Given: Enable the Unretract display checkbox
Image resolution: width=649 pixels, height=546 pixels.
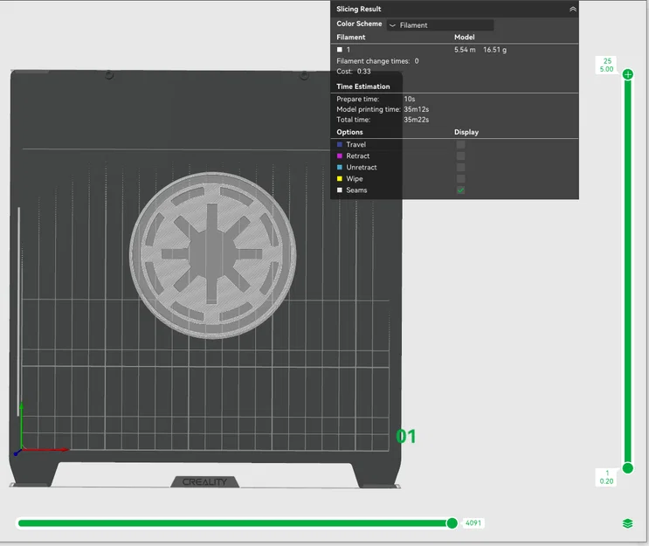Looking at the screenshot, I should pos(460,167).
